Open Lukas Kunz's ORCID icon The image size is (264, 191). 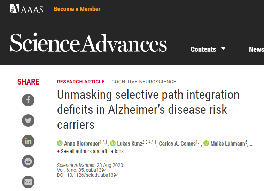point(113,144)
